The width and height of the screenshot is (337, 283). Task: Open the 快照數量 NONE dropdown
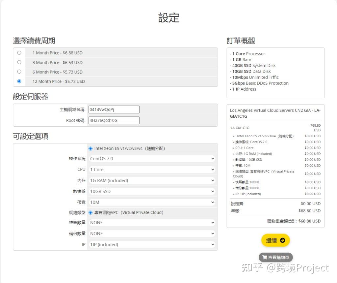151,223
